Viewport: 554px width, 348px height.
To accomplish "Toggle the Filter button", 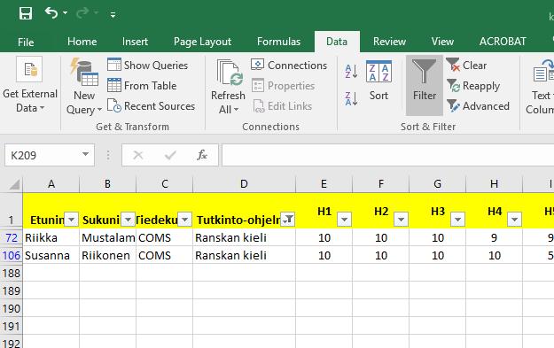I will 425,85.
